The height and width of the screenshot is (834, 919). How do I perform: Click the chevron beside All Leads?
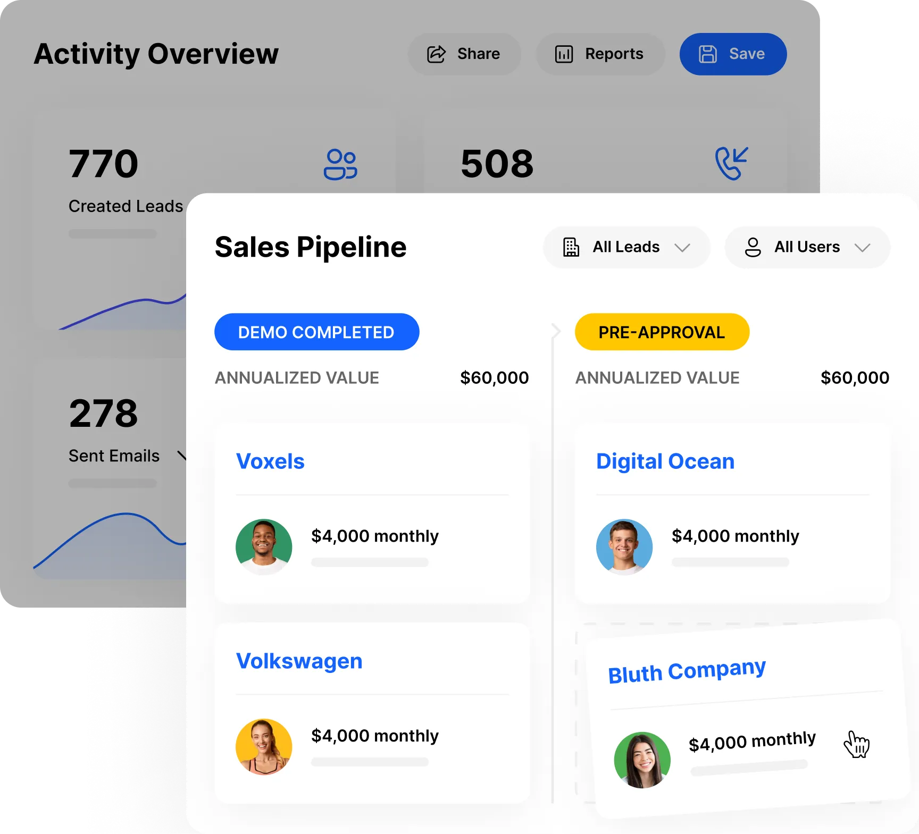(682, 248)
